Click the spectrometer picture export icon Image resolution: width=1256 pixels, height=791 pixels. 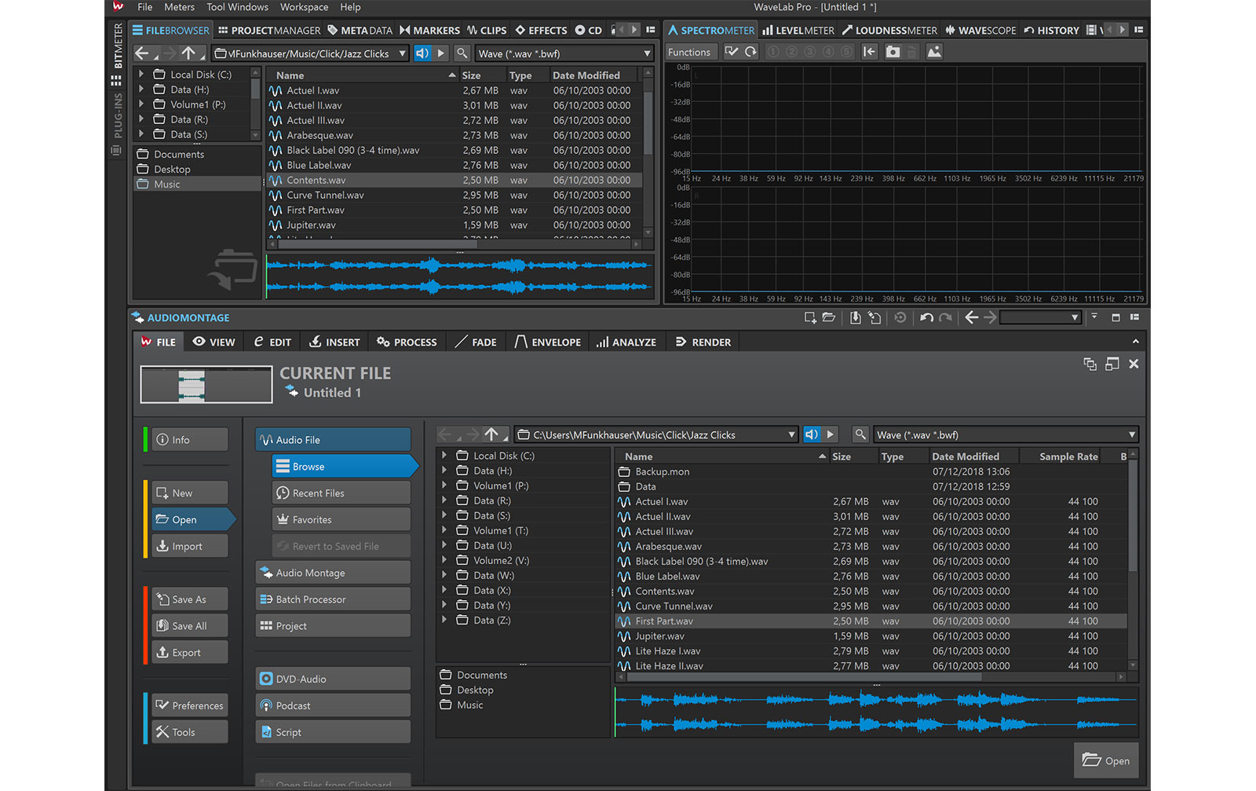[x=934, y=52]
